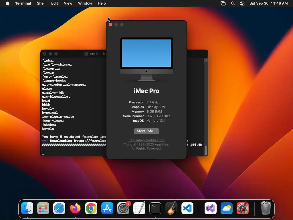Click the Stage Manager menu bar icon
The image size is (293, 220).
click(223, 3)
